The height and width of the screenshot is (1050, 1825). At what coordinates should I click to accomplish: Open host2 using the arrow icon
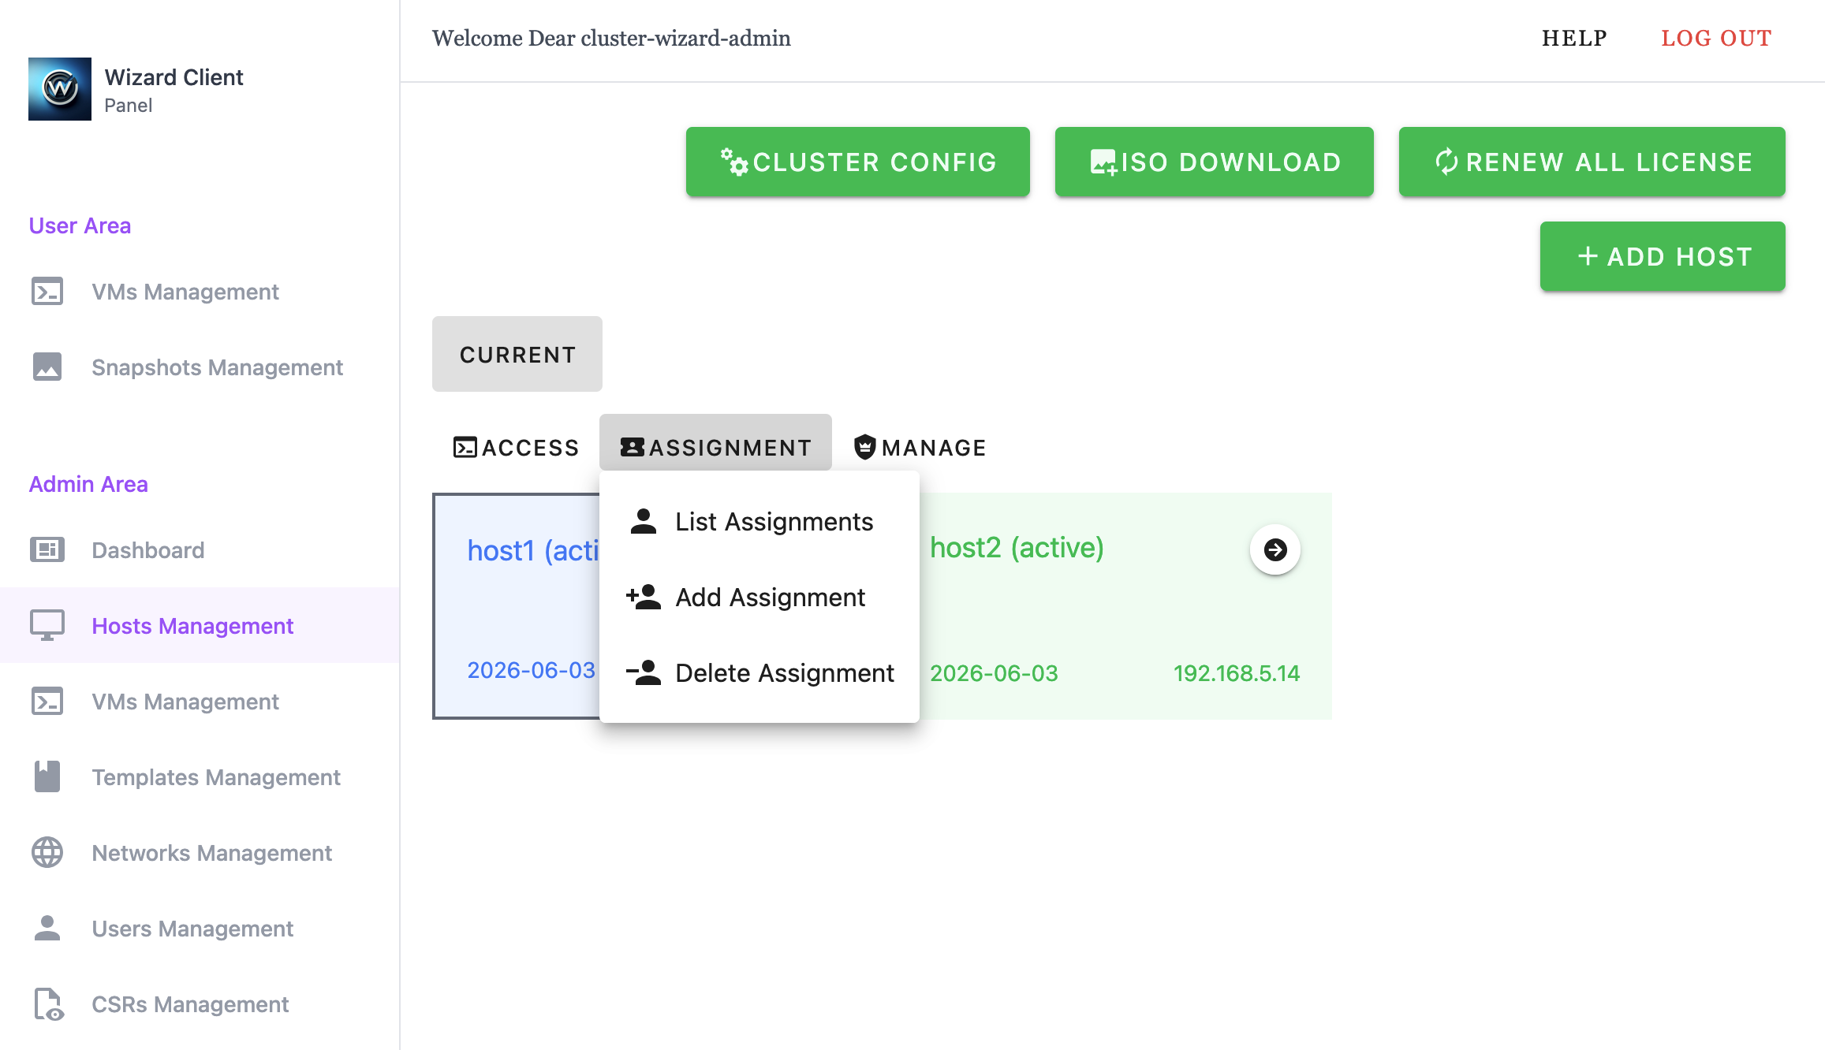point(1275,549)
